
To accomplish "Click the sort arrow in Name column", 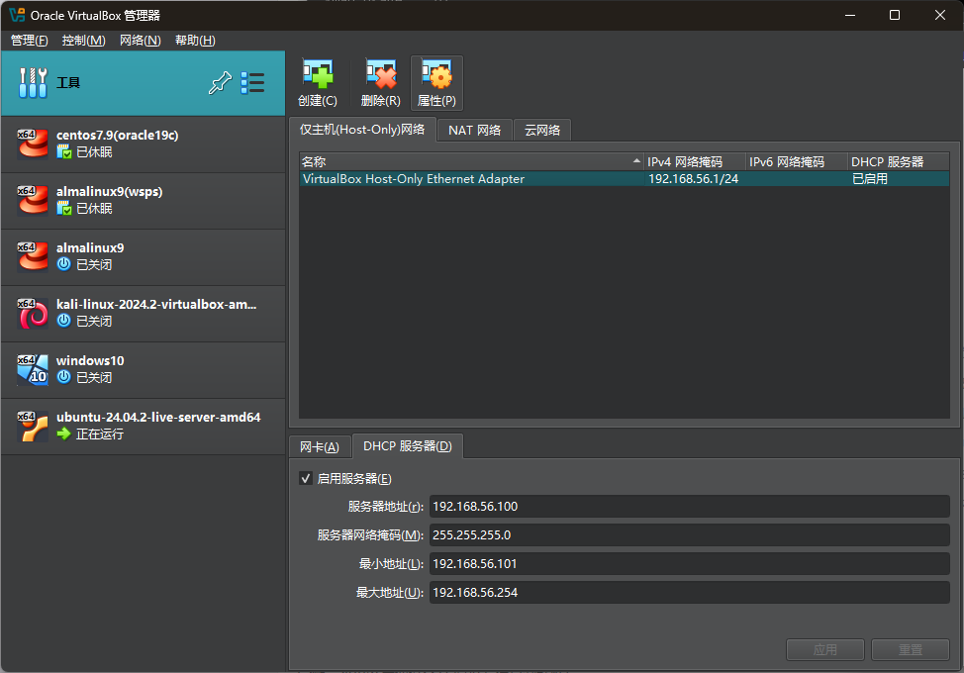I will pyautogui.click(x=636, y=161).
